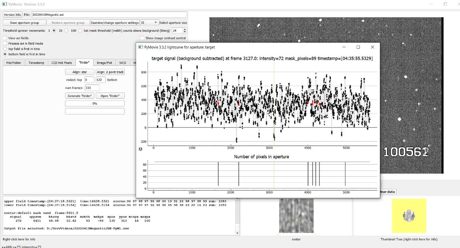Minimize the lightcurve window
Screen dimensions: 460x248
tap(344, 47)
